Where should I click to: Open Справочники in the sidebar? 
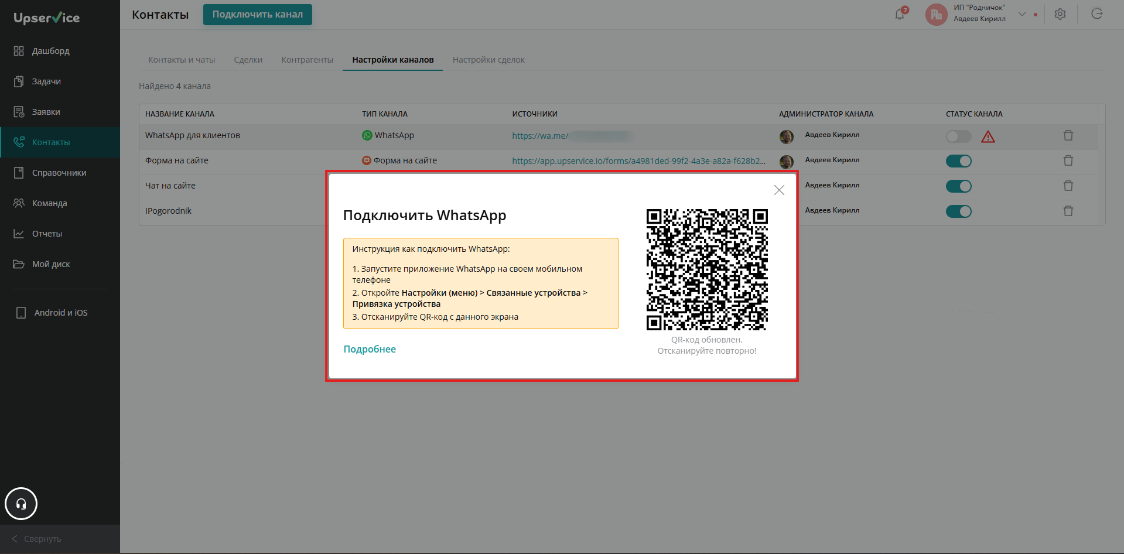coord(59,173)
